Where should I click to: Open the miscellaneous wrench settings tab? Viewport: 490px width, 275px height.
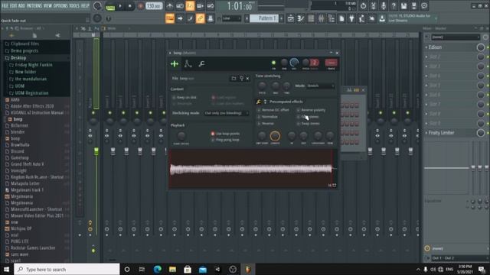[x=201, y=64]
